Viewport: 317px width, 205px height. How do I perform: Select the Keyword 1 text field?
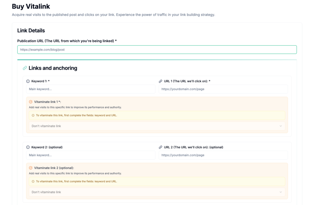[x=90, y=89]
